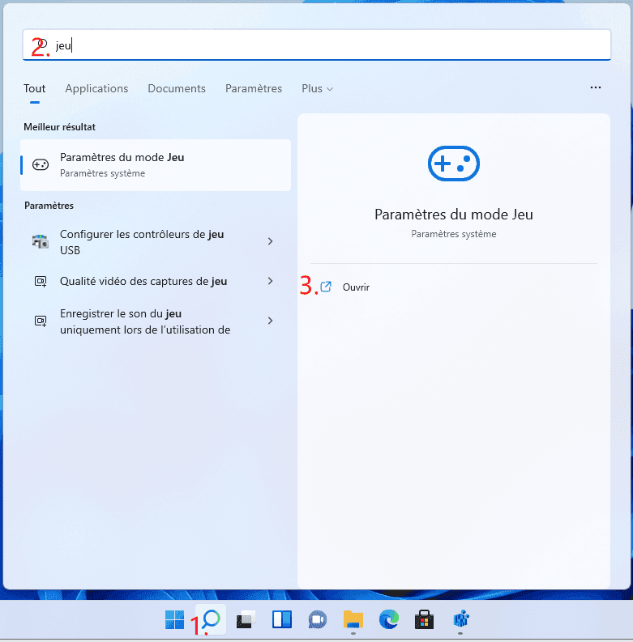Click the Paramètres section heading in results

(x=49, y=206)
